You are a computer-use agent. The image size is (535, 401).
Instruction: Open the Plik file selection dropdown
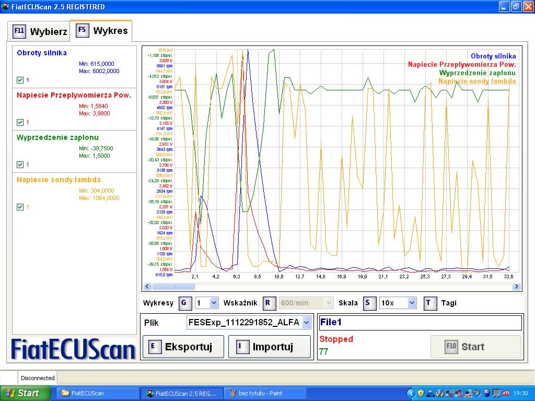point(306,323)
